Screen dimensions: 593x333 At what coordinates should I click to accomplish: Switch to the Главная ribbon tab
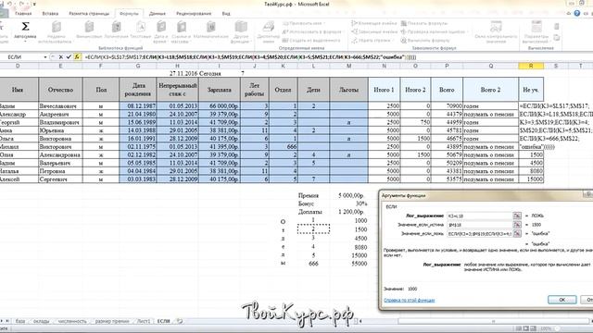click(23, 14)
